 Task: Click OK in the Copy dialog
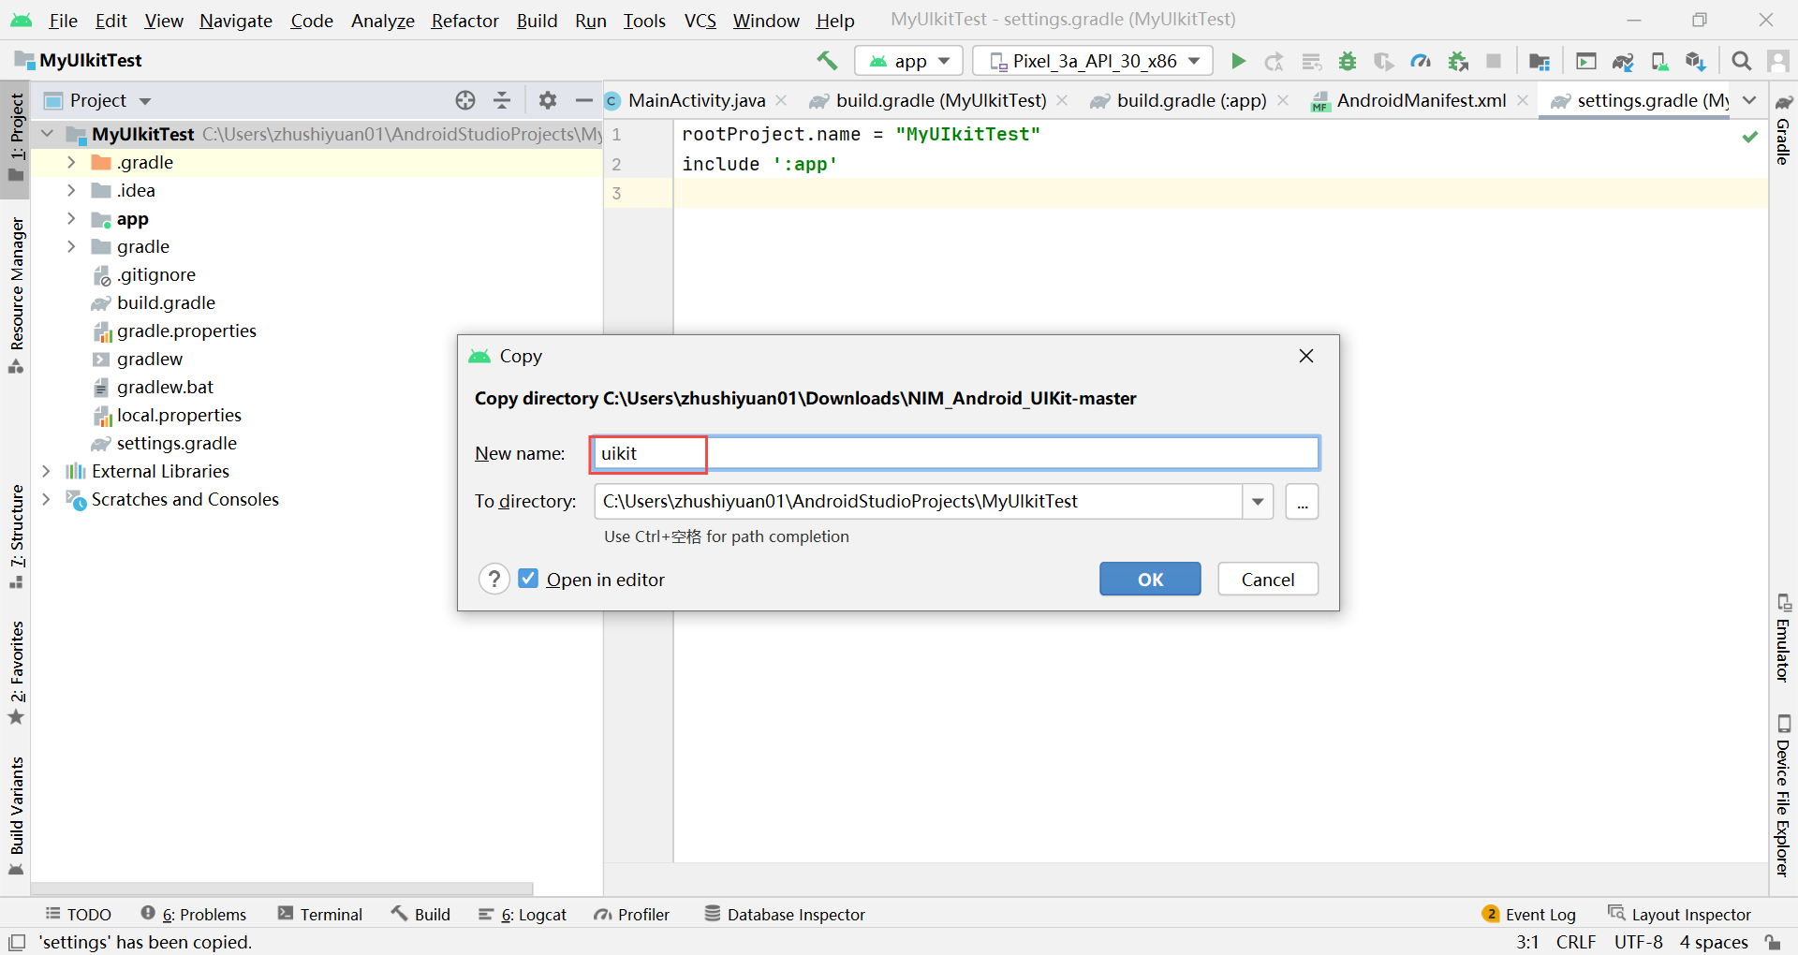click(x=1150, y=579)
